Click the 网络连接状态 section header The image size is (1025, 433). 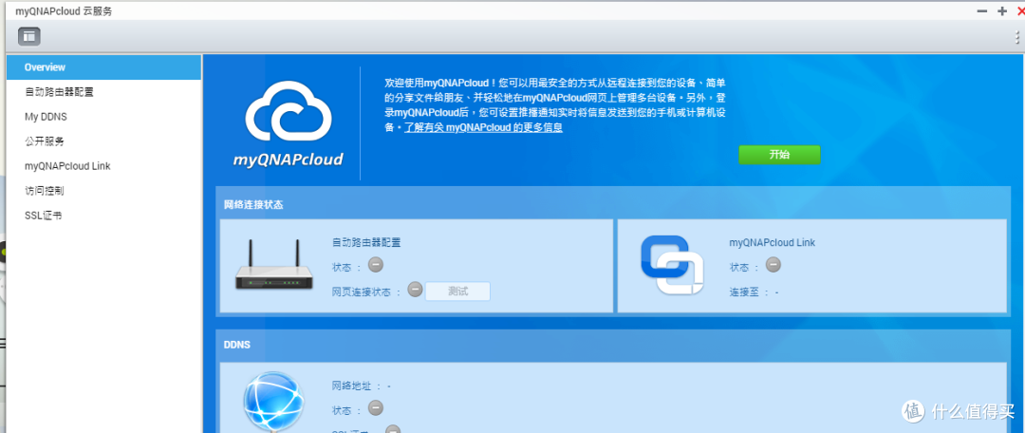point(253,205)
